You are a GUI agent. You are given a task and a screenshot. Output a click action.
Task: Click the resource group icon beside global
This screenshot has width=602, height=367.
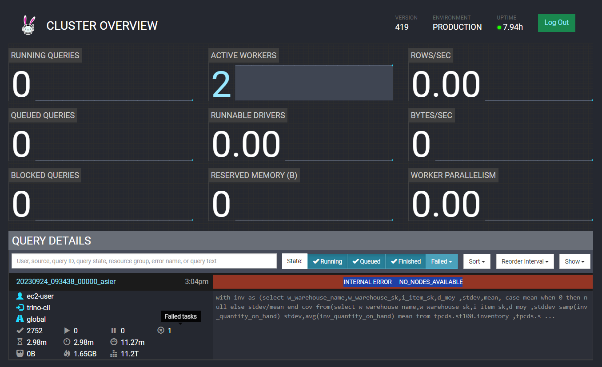[20, 319]
